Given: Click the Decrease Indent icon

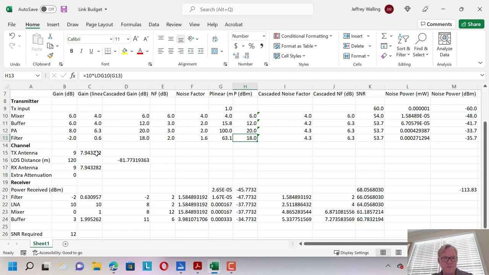Looking at the screenshot, I should (191, 51).
